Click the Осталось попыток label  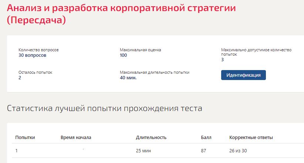(x=36, y=73)
